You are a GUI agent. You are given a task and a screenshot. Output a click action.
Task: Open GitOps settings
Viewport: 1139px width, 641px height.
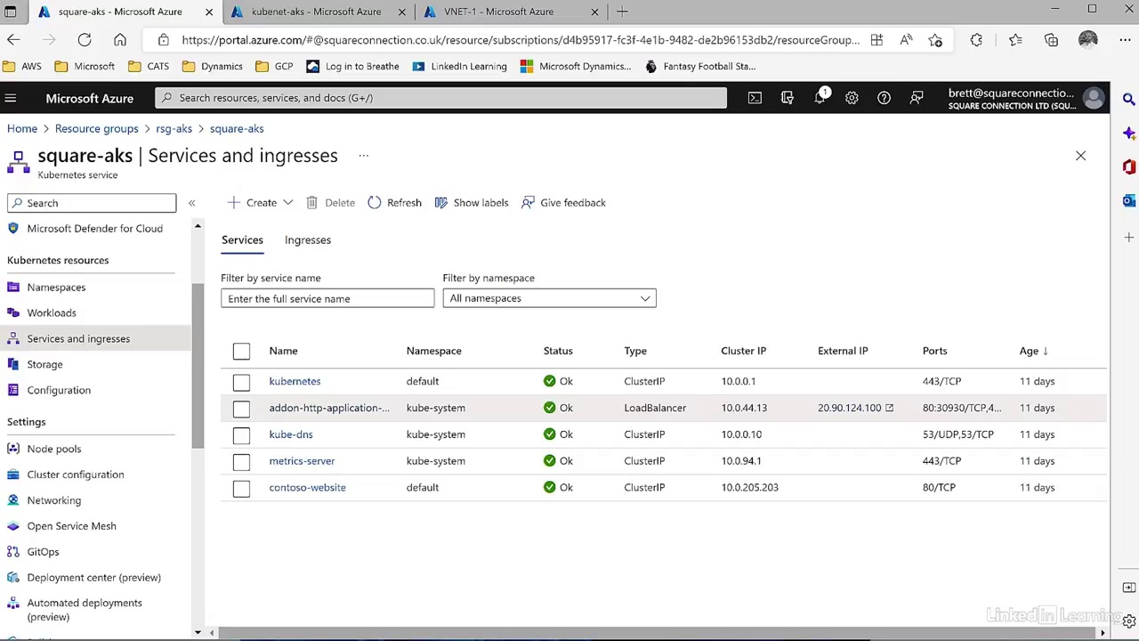[43, 552]
